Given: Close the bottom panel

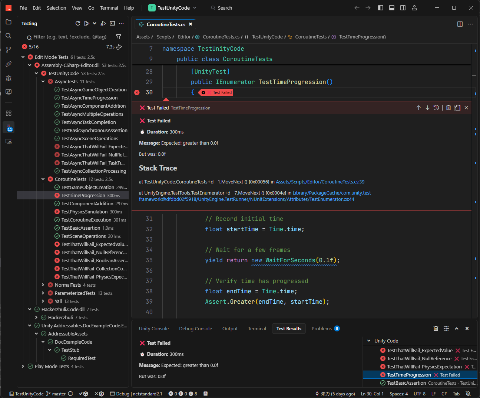Looking at the screenshot, I should (467, 328).
